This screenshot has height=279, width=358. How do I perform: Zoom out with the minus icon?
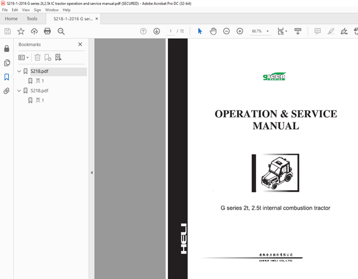(x=226, y=31)
